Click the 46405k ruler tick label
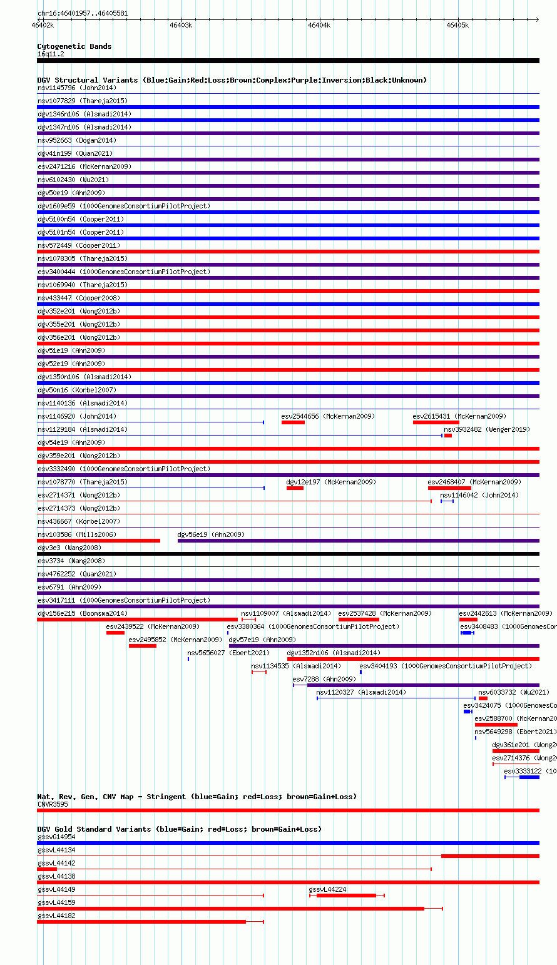Image resolution: width=557 pixels, height=965 pixels. click(x=457, y=25)
